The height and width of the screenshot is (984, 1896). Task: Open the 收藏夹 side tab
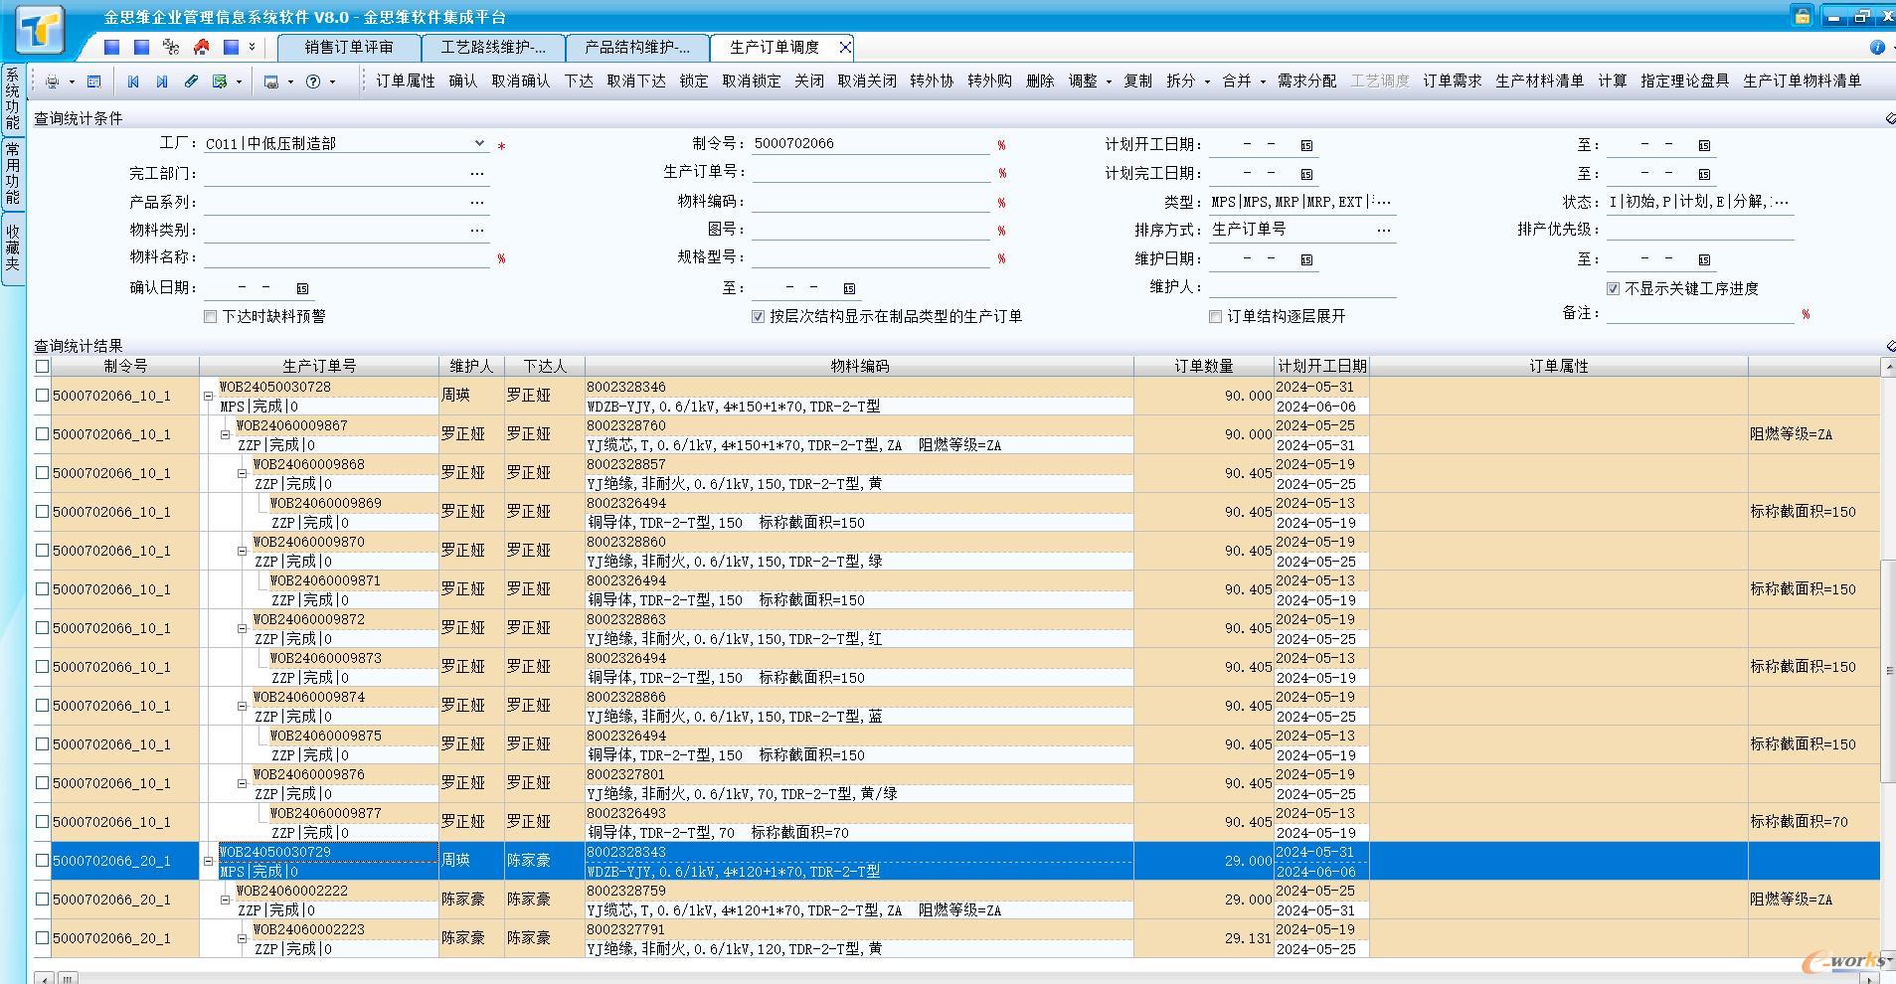[13, 247]
